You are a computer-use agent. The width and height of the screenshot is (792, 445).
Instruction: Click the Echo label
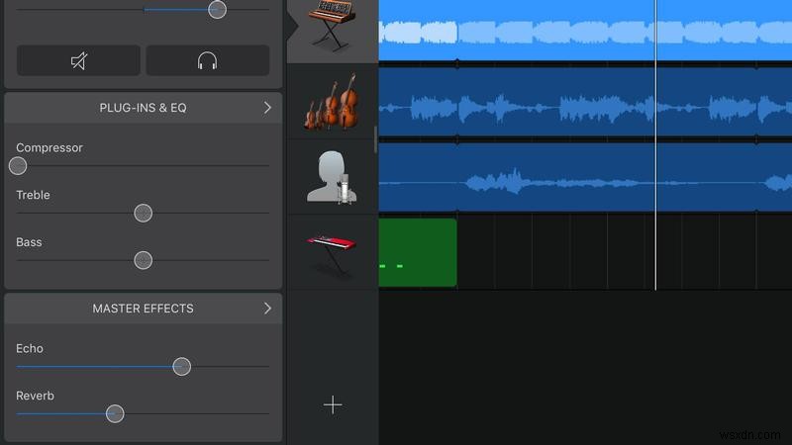30,349
